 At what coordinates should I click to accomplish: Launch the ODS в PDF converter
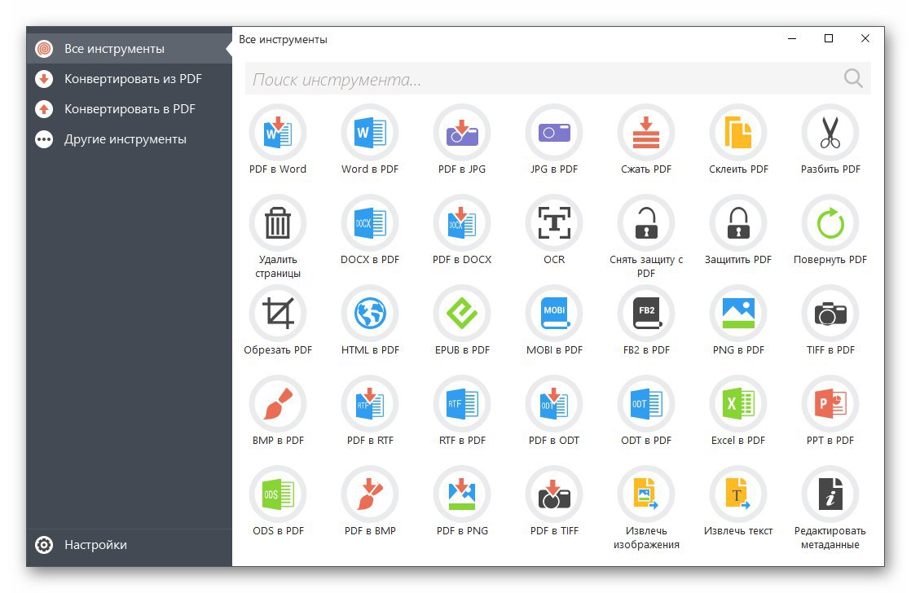(x=278, y=494)
